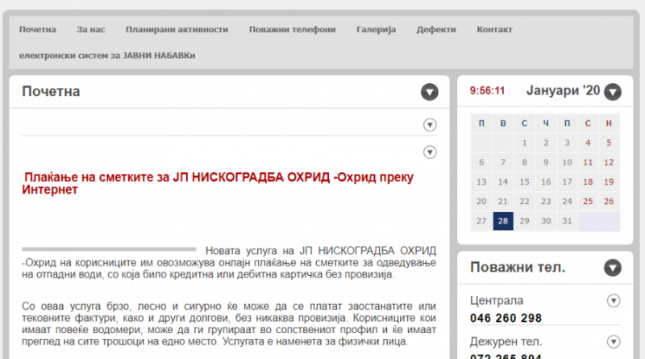Click the Почетна panel heading
645x359 pixels.
pyautogui.click(x=51, y=91)
